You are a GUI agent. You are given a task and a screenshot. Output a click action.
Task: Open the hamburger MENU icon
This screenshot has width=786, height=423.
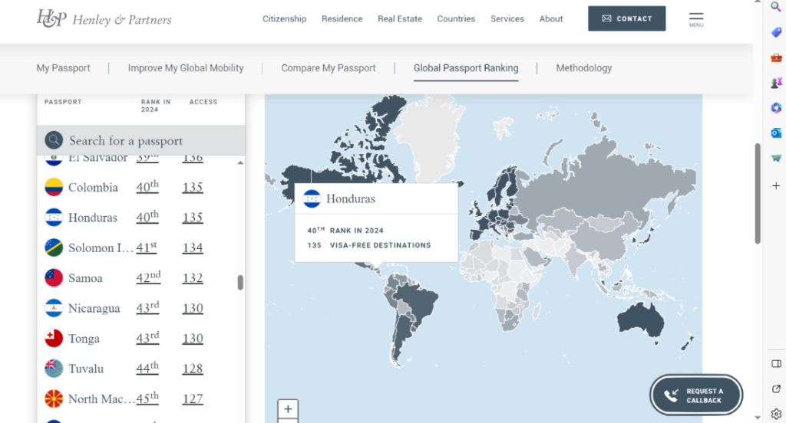[x=695, y=19]
